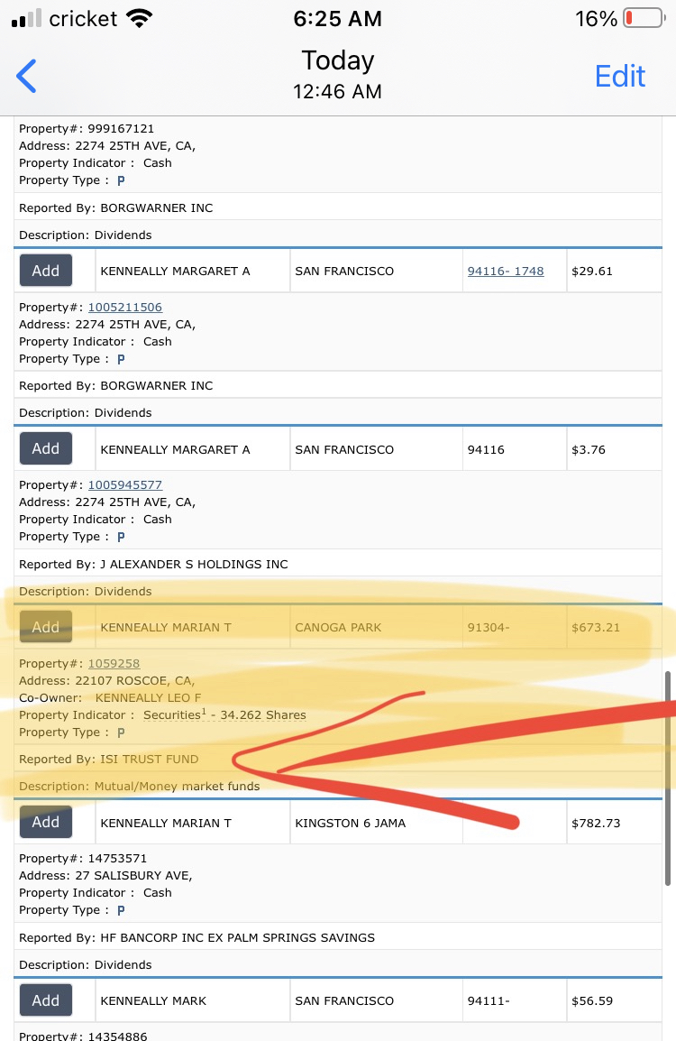The image size is (676, 1041).
Task: Select the plain ZIP cell 94116
Action: click(x=515, y=449)
